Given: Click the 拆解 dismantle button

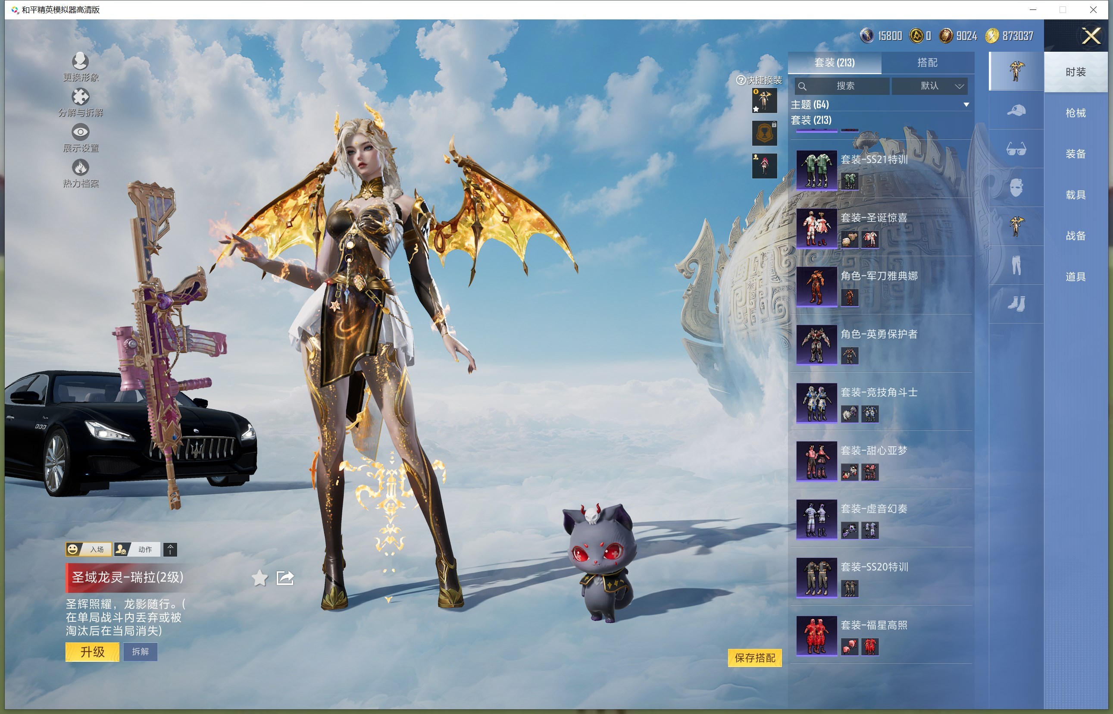Looking at the screenshot, I should click(141, 652).
